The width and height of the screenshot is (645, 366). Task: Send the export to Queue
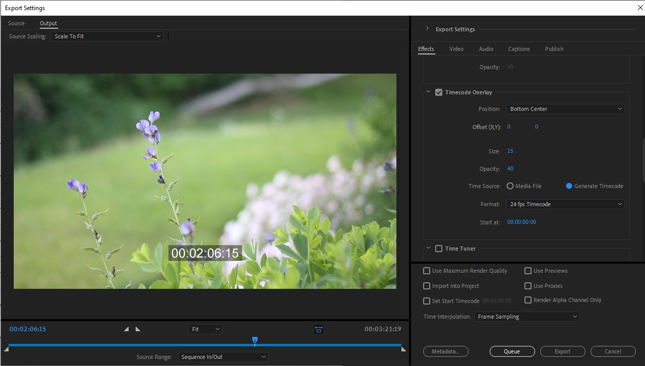click(x=512, y=351)
